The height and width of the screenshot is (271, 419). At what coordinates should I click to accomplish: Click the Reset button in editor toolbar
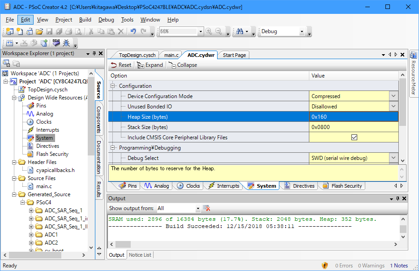[x=121, y=65]
